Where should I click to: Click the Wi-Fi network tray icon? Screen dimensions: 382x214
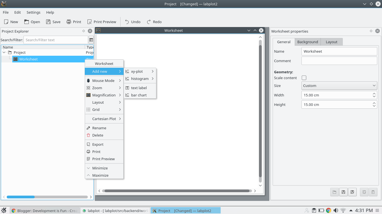343,210
